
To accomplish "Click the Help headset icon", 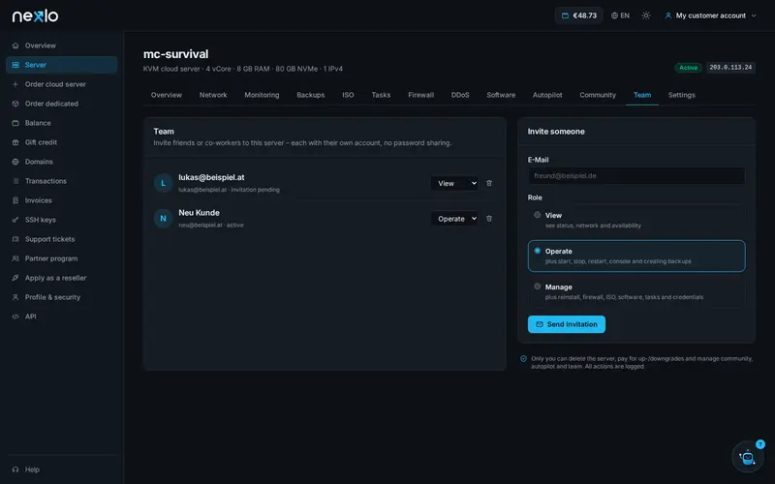I will [x=15, y=469].
